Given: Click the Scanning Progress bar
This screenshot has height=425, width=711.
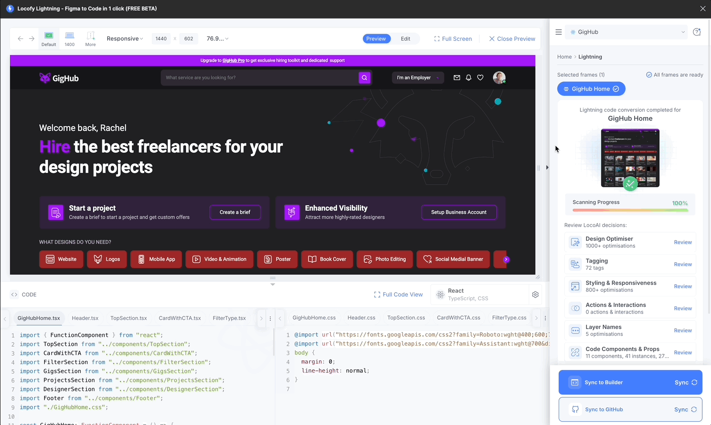Looking at the screenshot, I should pyautogui.click(x=630, y=210).
